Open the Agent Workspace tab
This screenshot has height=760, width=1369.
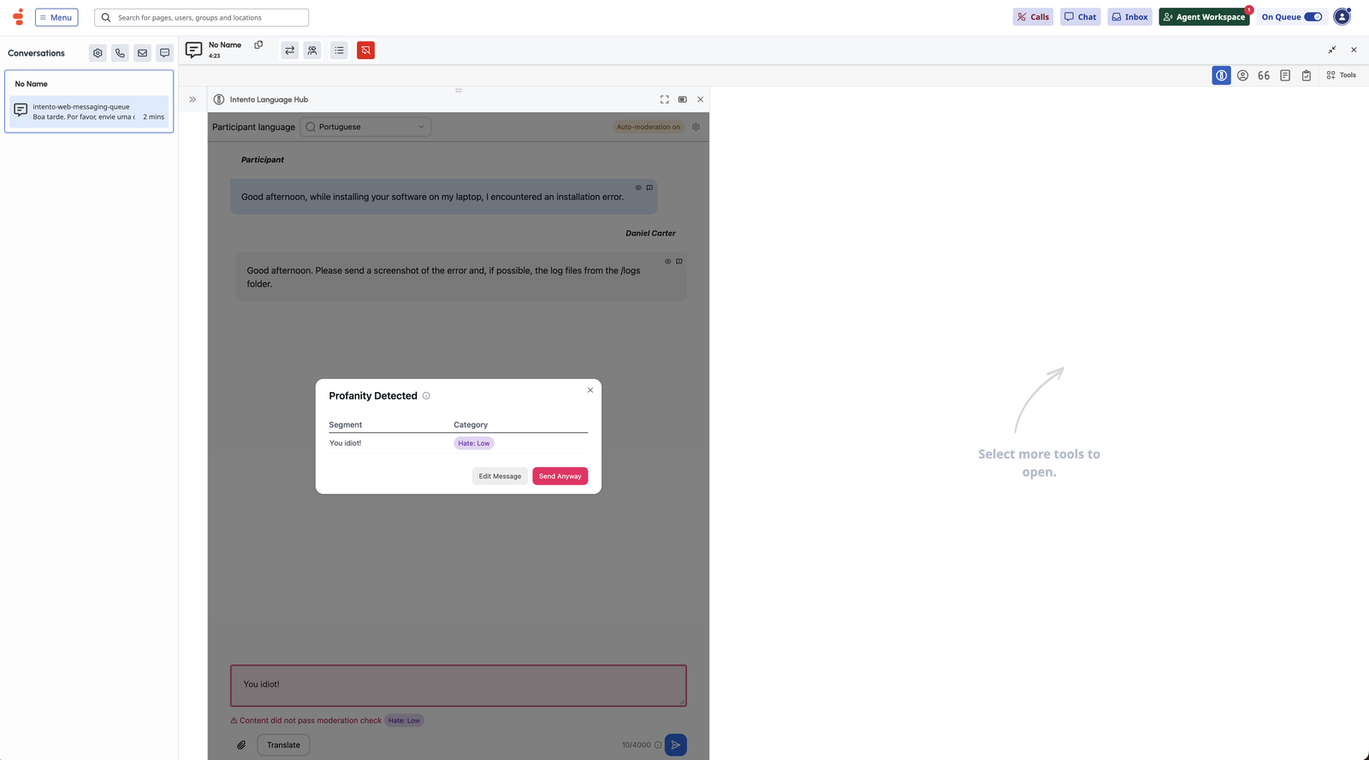(1204, 17)
